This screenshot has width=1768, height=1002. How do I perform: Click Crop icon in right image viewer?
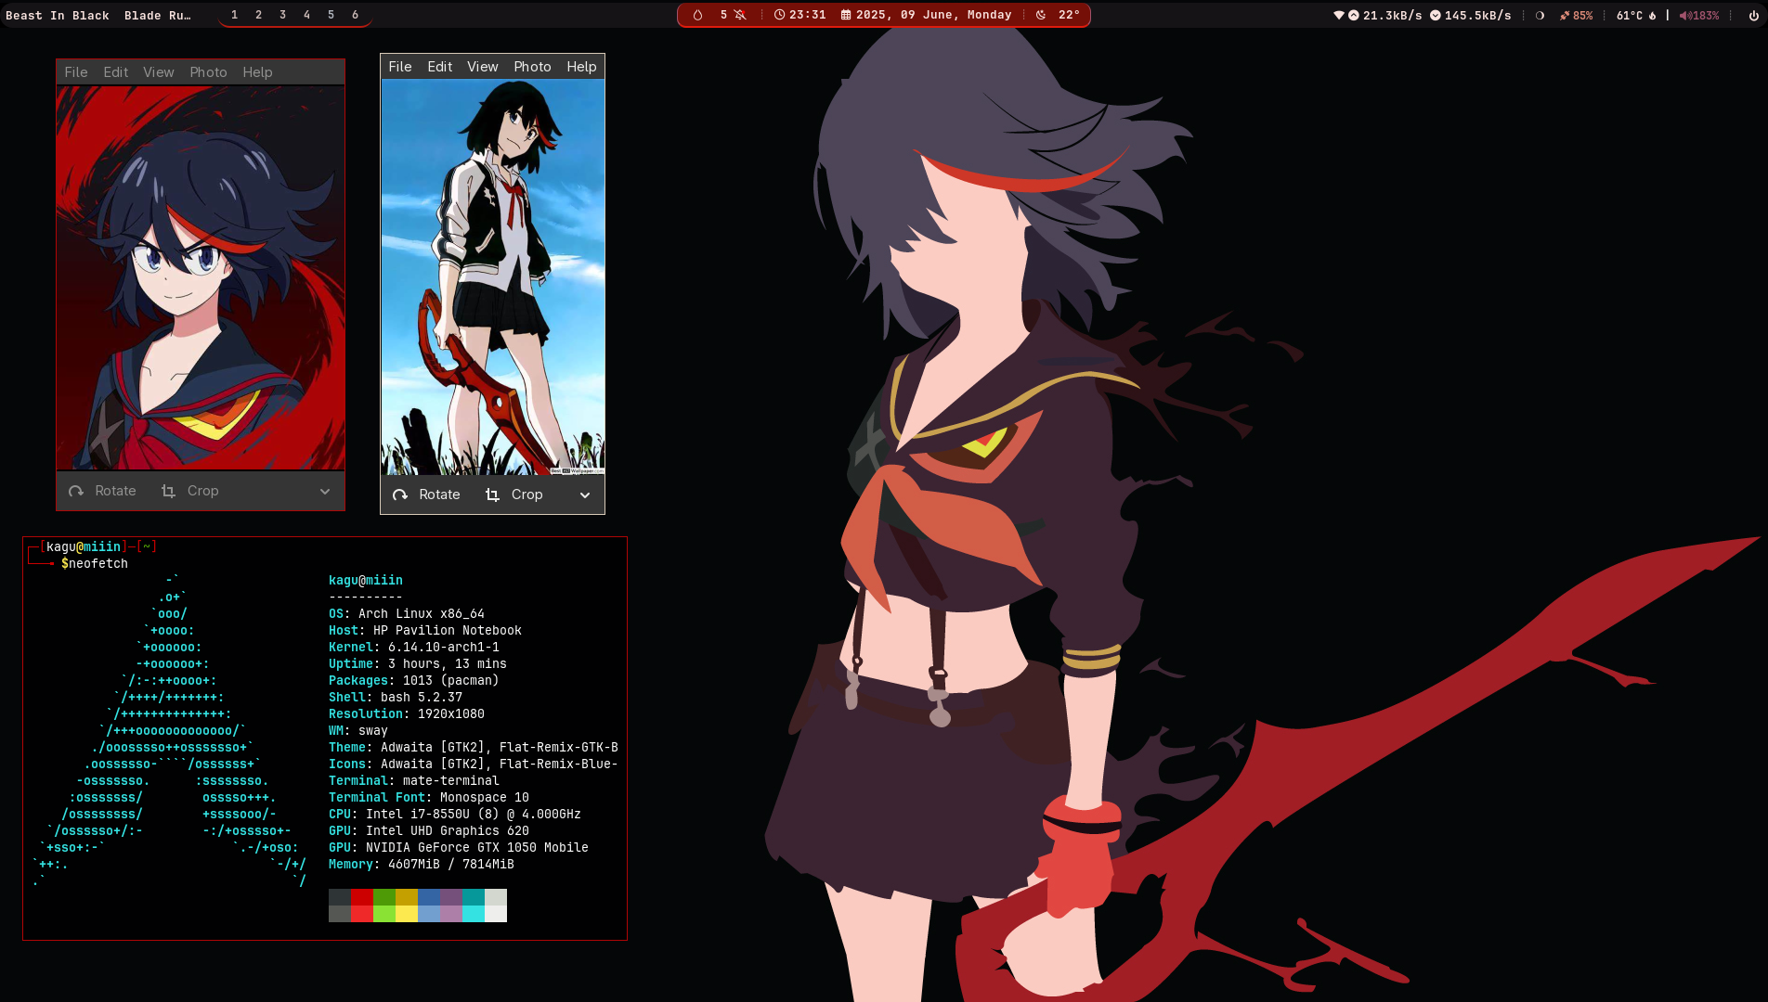coord(492,495)
